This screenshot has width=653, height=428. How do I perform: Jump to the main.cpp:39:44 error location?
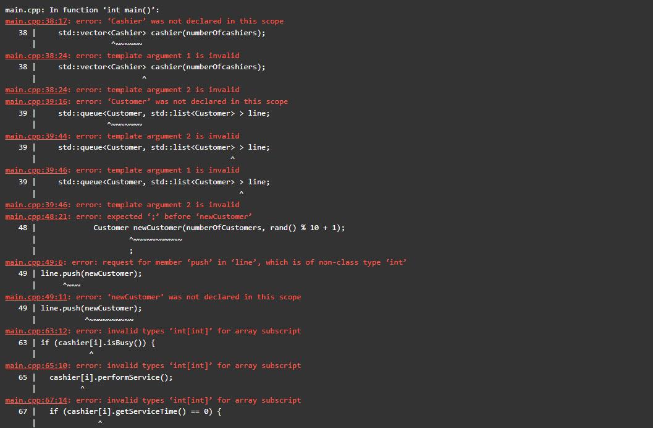tap(36, 136)
